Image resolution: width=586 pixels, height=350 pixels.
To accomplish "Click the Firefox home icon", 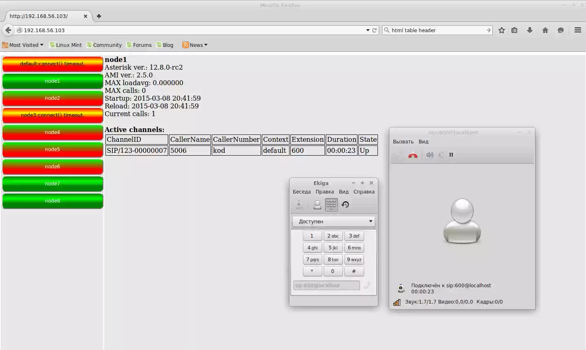I will click(x=545, y=30).
